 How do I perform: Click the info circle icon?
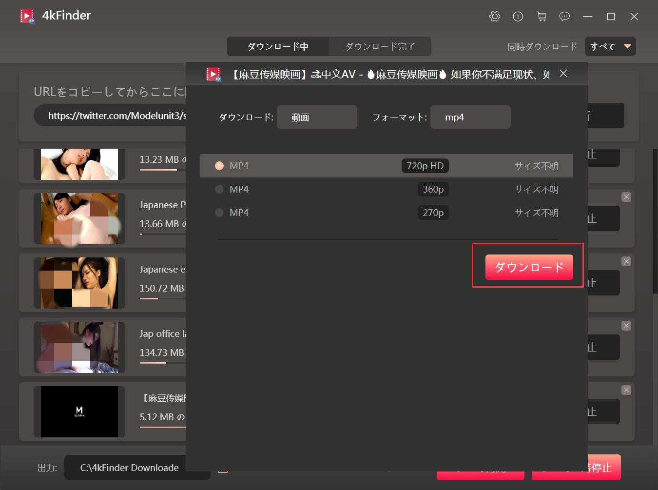tap(518, 17)
